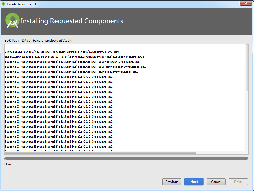Click the Previous button
This screenshot has width=254, height=191.
point(172,182)
